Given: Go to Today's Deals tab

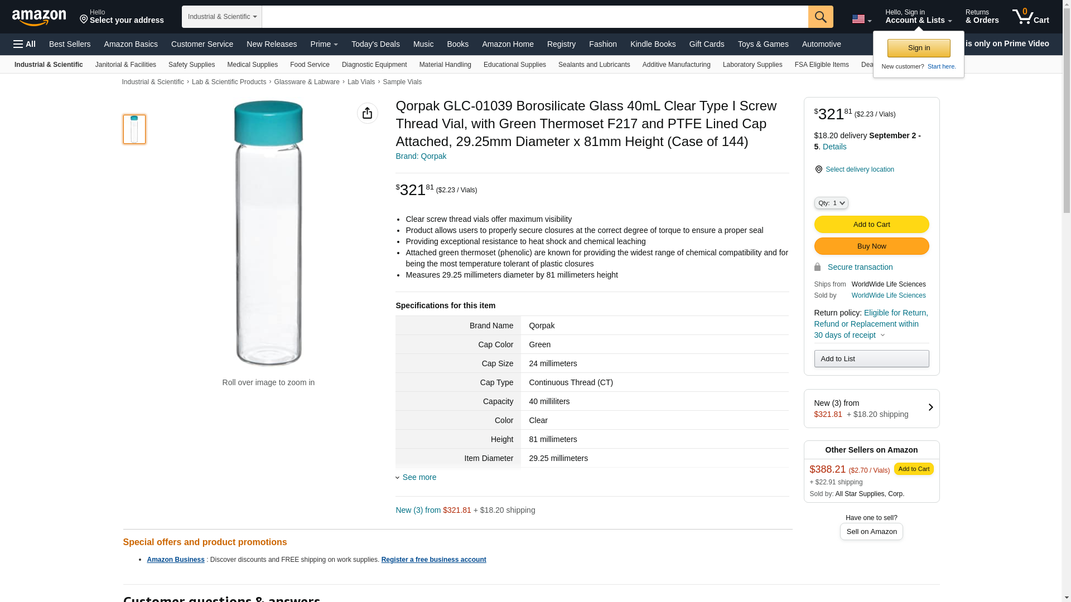Looking at the screenshot, I should coord(375,44).
